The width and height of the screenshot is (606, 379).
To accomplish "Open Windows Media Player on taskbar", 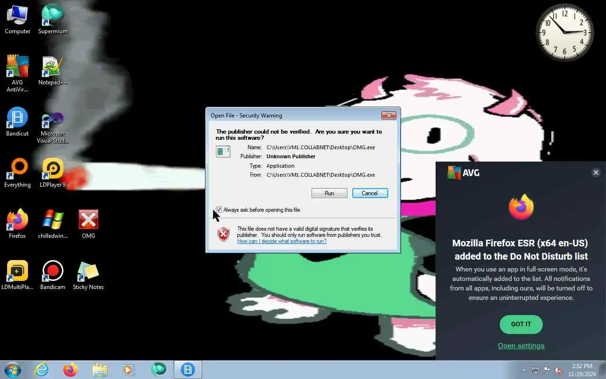I will 129,370.
